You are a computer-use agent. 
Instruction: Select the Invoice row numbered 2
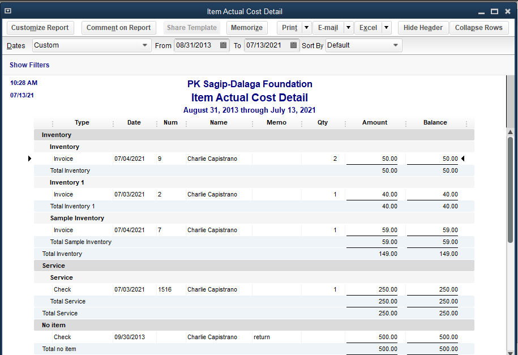click(x=254, y=194)
